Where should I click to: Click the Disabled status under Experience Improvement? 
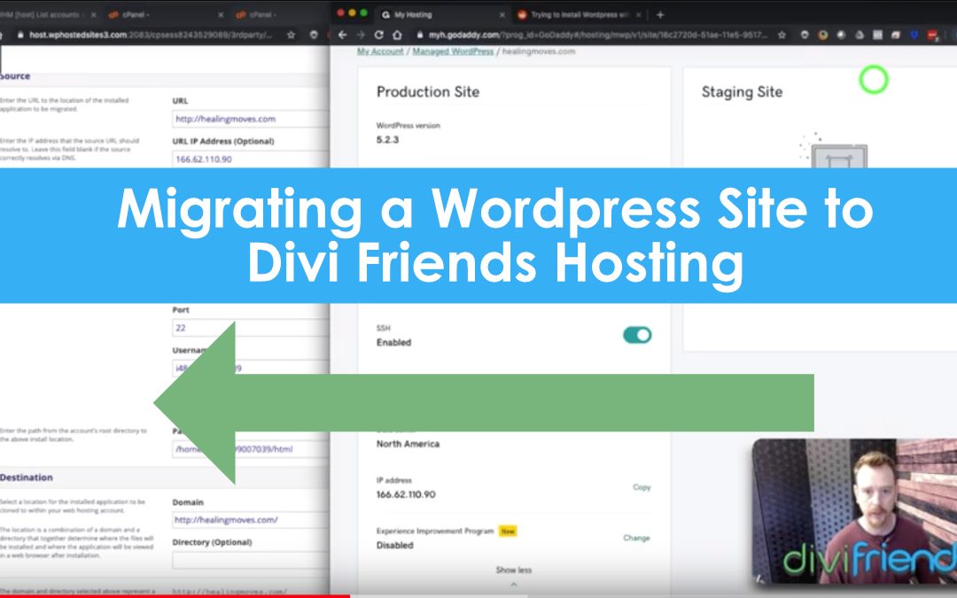[x=394, y=545]
